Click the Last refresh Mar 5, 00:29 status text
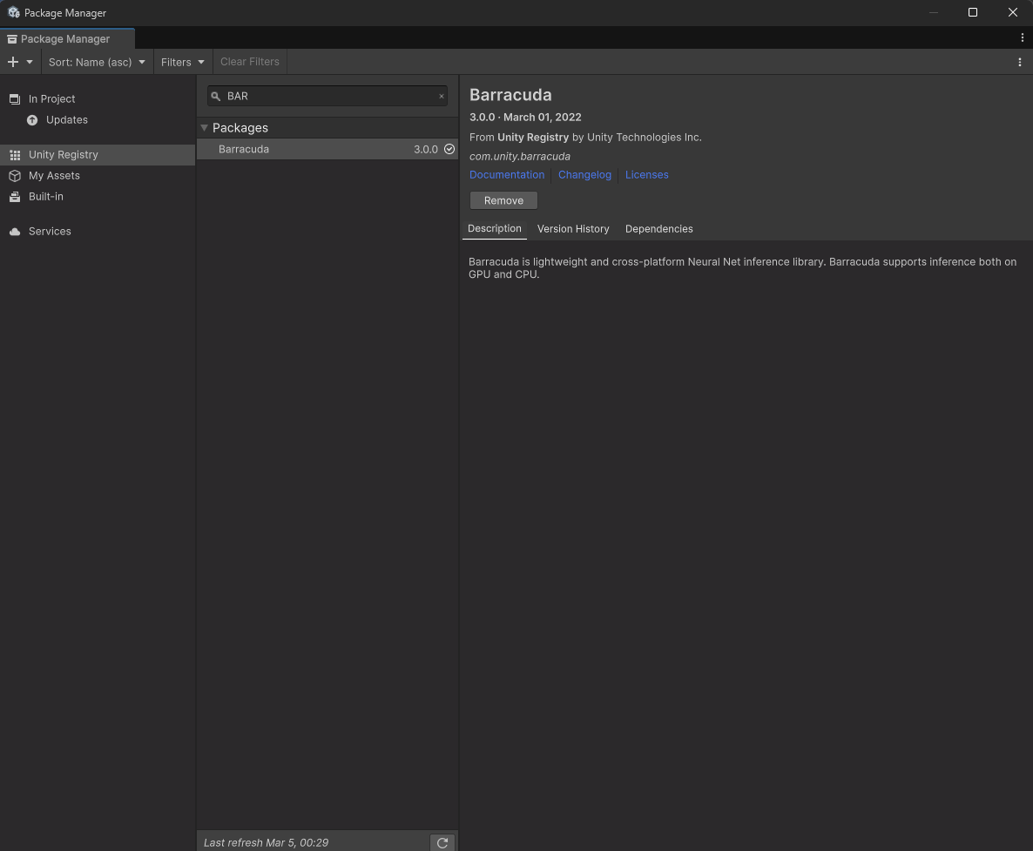This screenshot has width=1033, height=851. coord(267,842)
